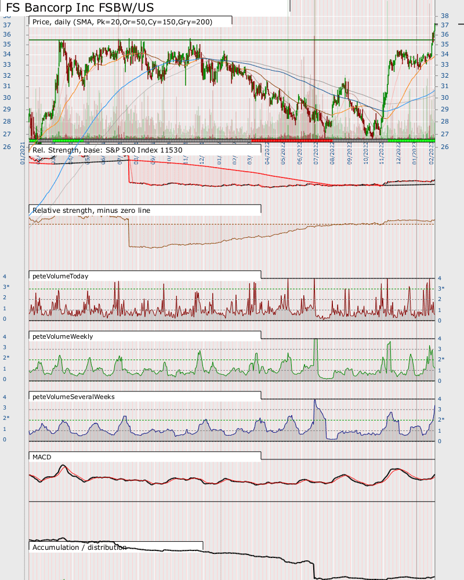This screenshot has width=464, height=580.
Task: Click the 05/2022 date label
Action: pos(283,153)
